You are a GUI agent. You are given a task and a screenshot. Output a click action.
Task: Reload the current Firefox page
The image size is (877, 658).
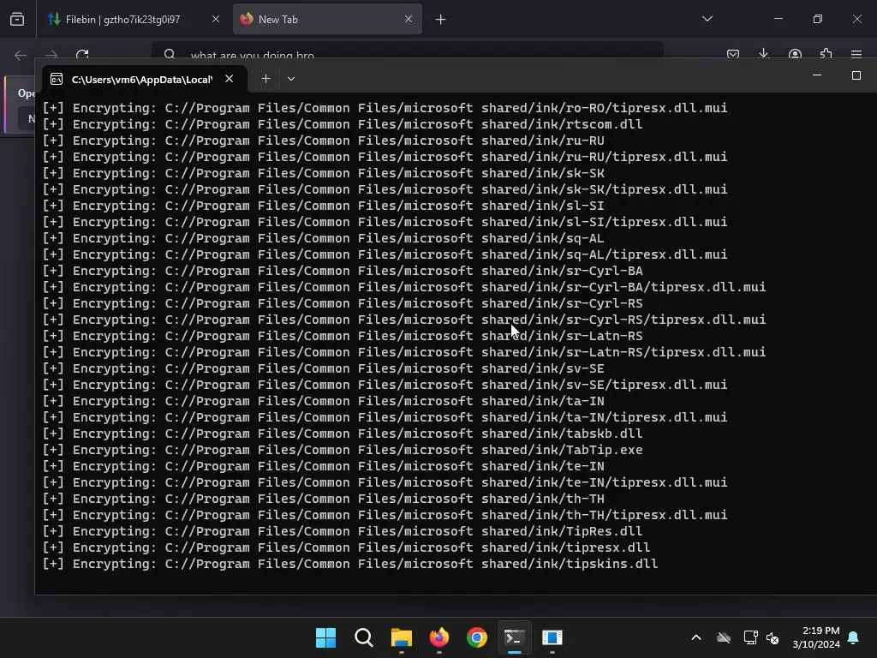pos(82,54)
